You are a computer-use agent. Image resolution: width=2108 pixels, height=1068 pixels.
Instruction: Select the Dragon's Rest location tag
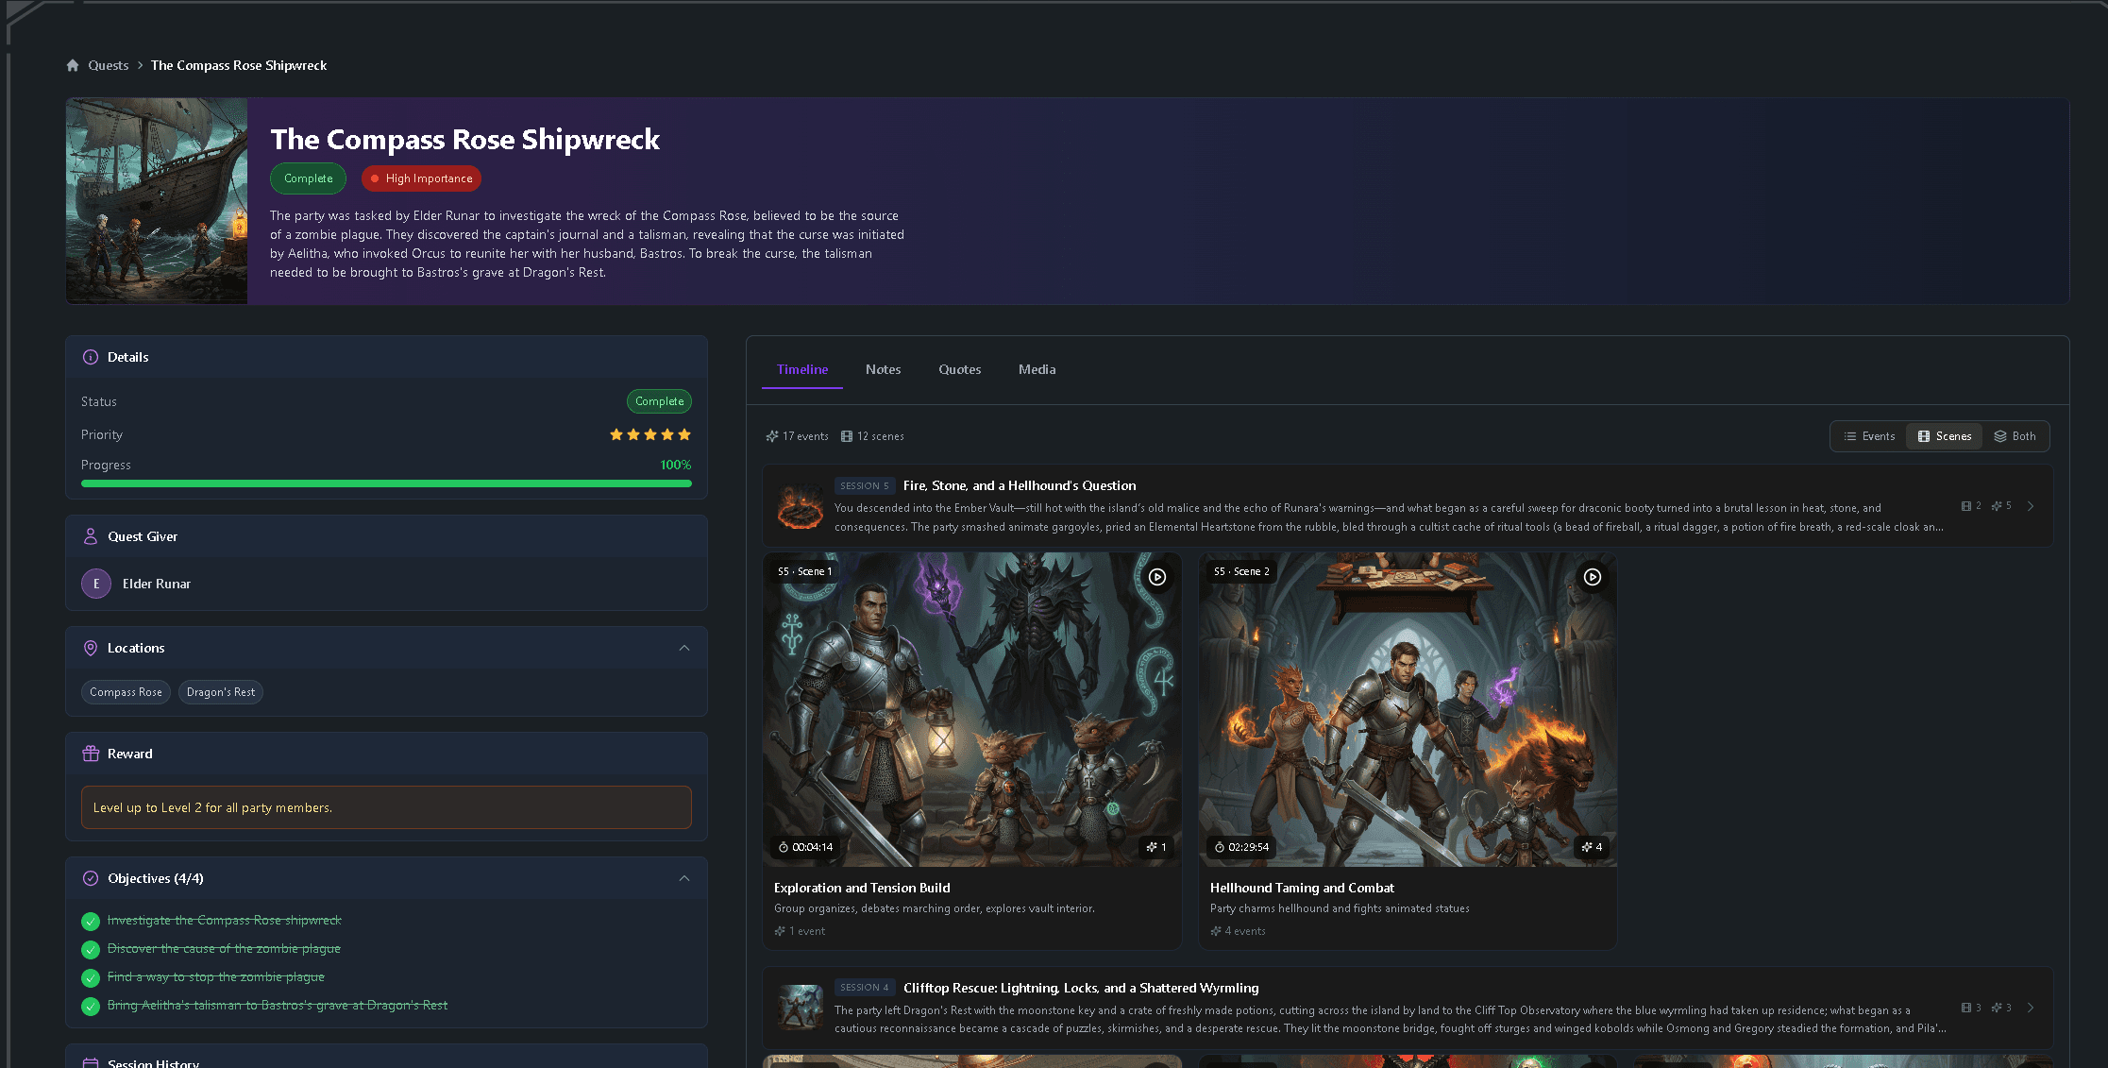point(221,692)
